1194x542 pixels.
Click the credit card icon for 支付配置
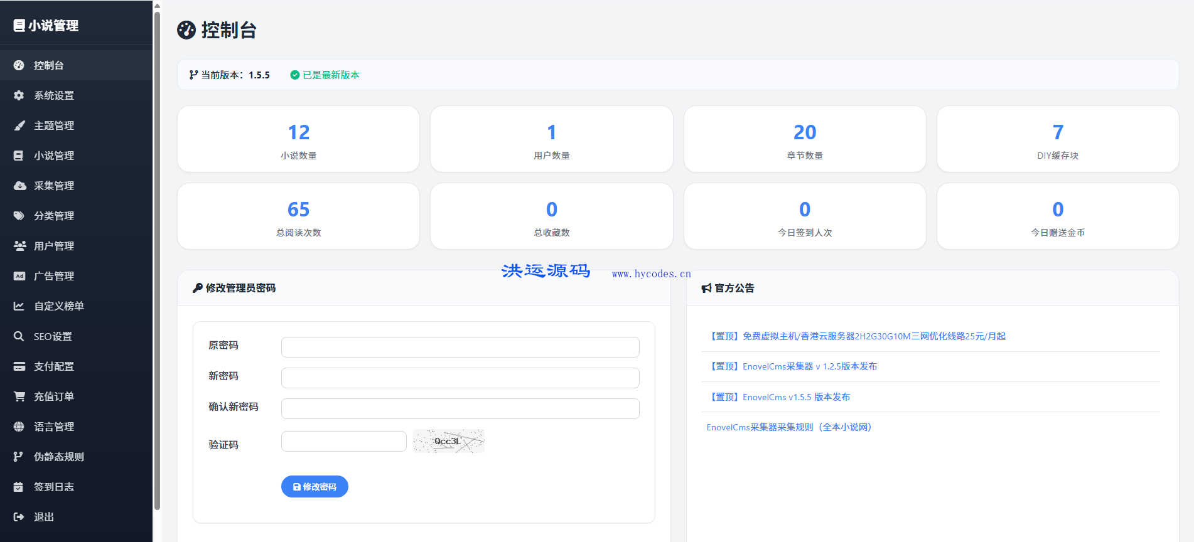[x=19, y=366]
